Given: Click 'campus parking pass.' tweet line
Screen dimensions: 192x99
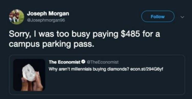Looking at the screenshot, I should (x=52, y=45).
